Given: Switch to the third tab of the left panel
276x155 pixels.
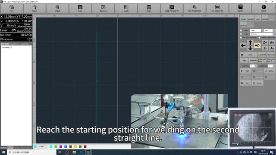Looking at the screenshot, I should pos(24,44).
